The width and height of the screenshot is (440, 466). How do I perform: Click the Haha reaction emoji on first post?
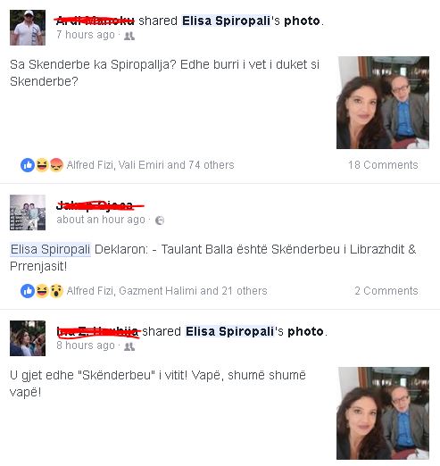42,165
